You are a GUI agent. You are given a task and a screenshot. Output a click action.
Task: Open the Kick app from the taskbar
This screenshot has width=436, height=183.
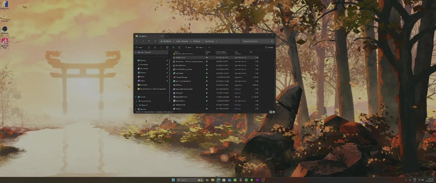point(252,180)
